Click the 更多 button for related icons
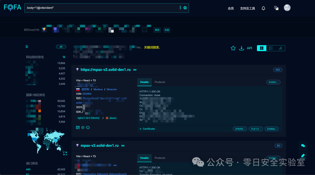The width and height of the screenshot is (315, 175). click(x=157, y=30)
